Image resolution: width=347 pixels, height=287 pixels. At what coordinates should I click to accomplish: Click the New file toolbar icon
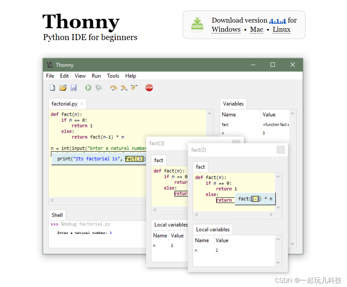[x=53, y=88]
